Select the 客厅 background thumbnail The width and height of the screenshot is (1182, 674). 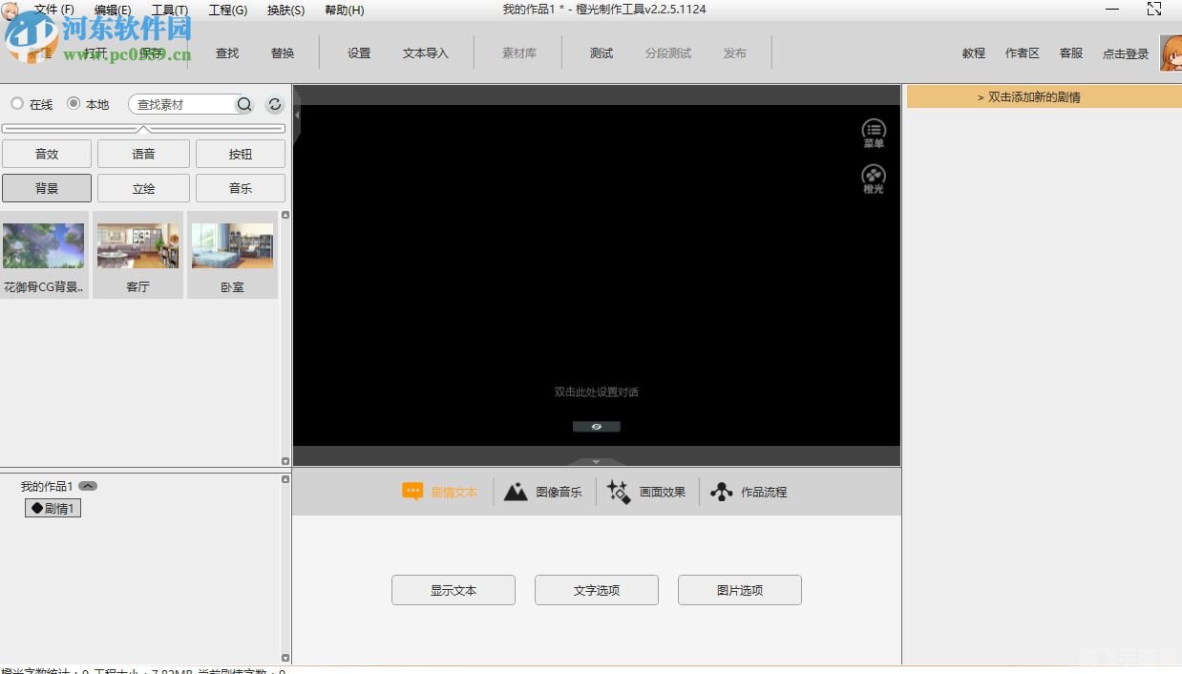(137, 244)
